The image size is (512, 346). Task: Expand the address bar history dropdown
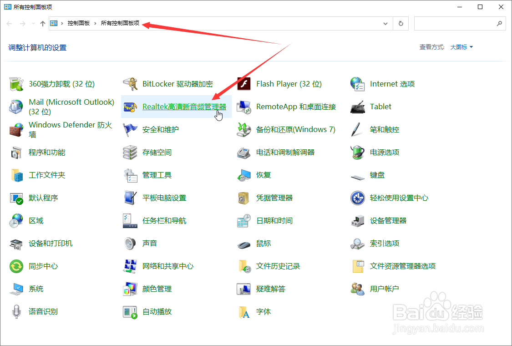[385, 24]
